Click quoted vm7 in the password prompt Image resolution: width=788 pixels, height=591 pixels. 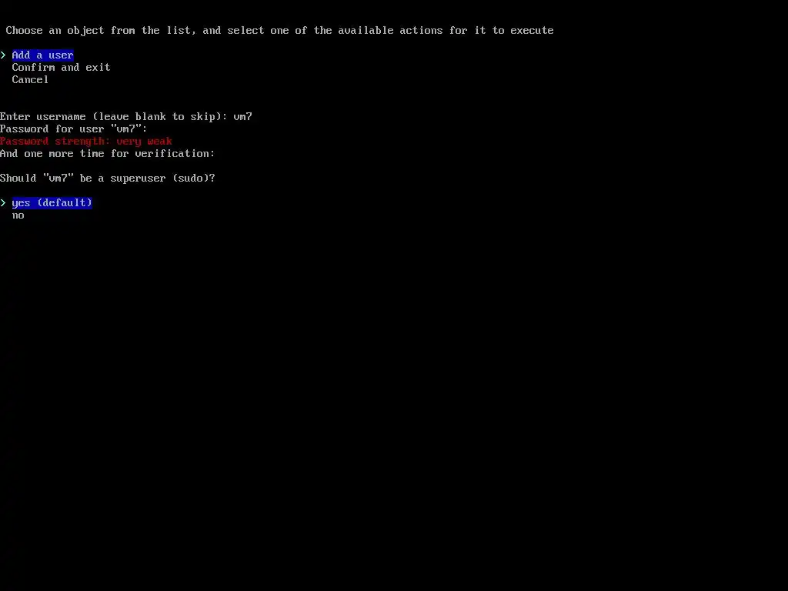point(125,129)
